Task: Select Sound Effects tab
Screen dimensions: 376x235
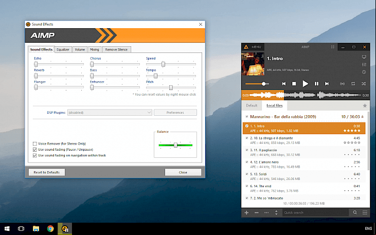Action: coord(41,49)
